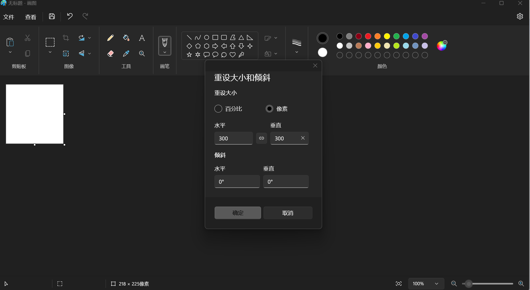530x290 pixels.
Task: Open the 查看 menu
Action: point(31,17)
